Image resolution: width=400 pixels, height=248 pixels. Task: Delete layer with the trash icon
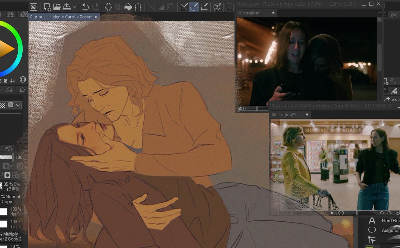pos(24,175)
